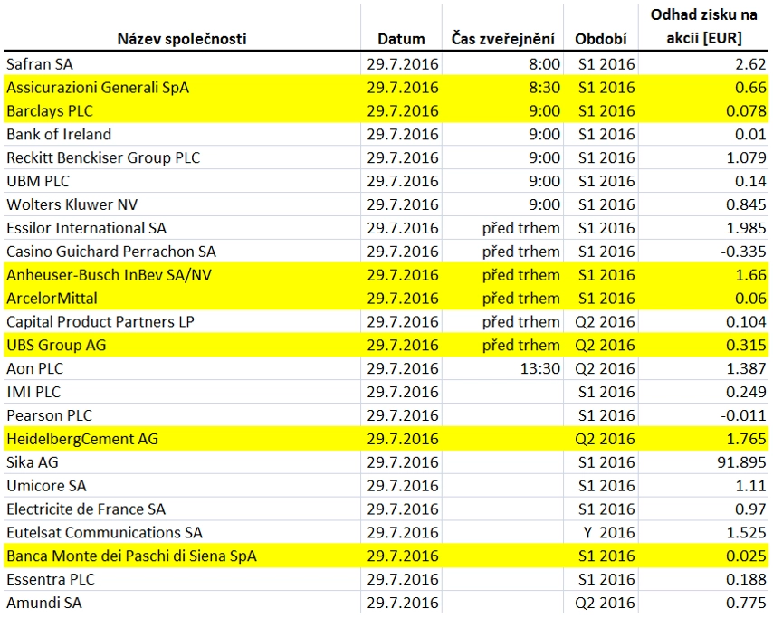The width and height of the screenshot is (773, 618).
Task: Click the estimate value -0.335 for Casino Guichard
Action: [x=743, y=252]
